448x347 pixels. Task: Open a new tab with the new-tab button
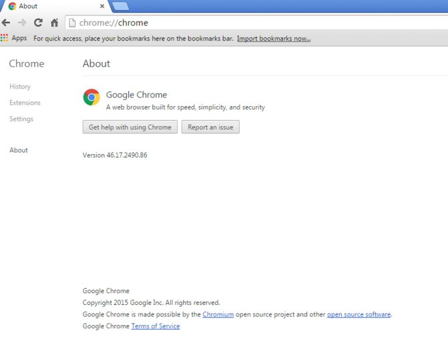point(120,6)
